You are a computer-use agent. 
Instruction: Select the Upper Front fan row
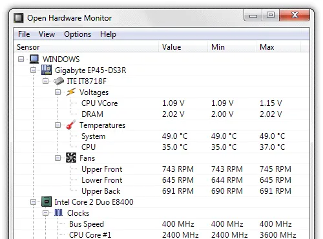click(161, 169)
